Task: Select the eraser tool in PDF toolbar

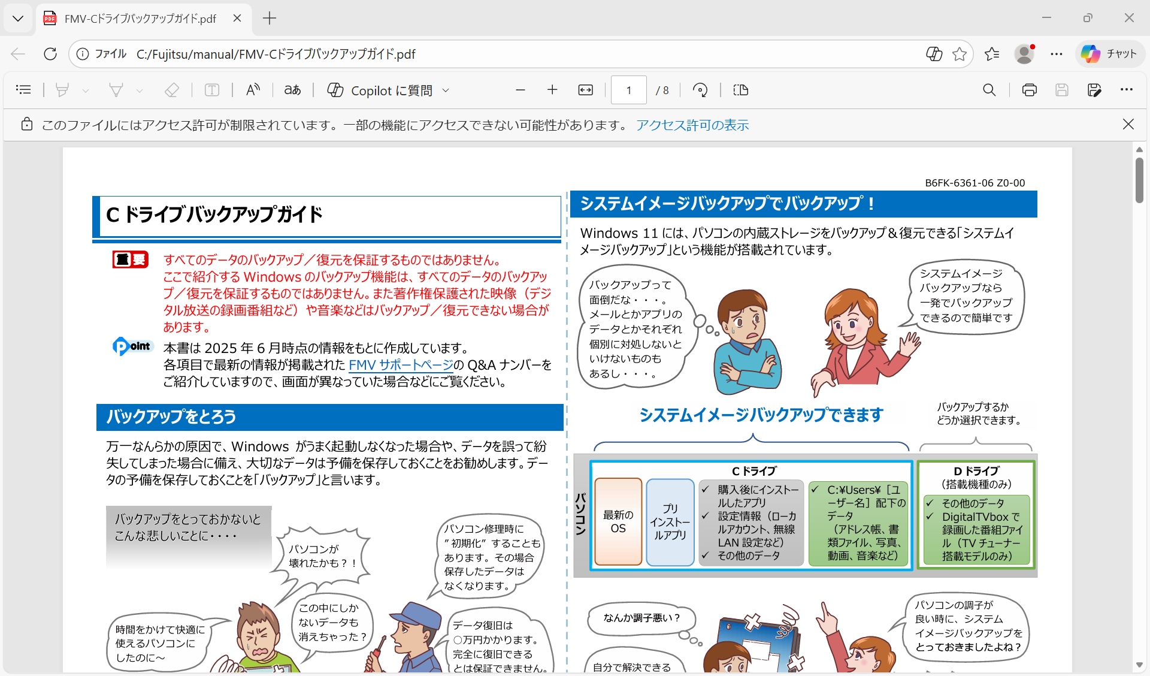Action: (x=172, y=90)
